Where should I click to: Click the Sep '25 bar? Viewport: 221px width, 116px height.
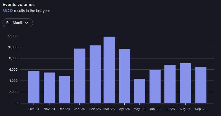[x=201, y=85]
